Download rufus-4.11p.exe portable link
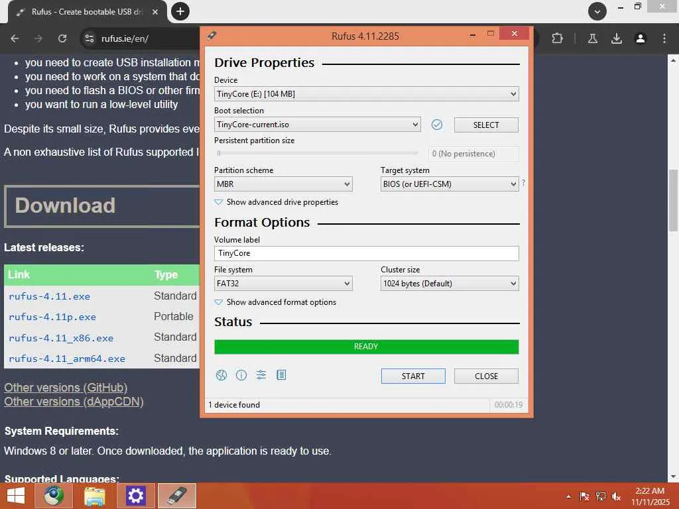Image resolution: width=679 pixels, height=509 pixels. pyautogui.click(x=52, y=317)
